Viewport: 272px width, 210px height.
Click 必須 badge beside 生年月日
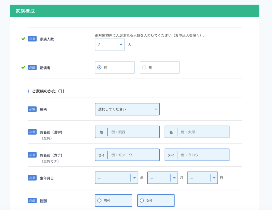[x=32, y=178]
